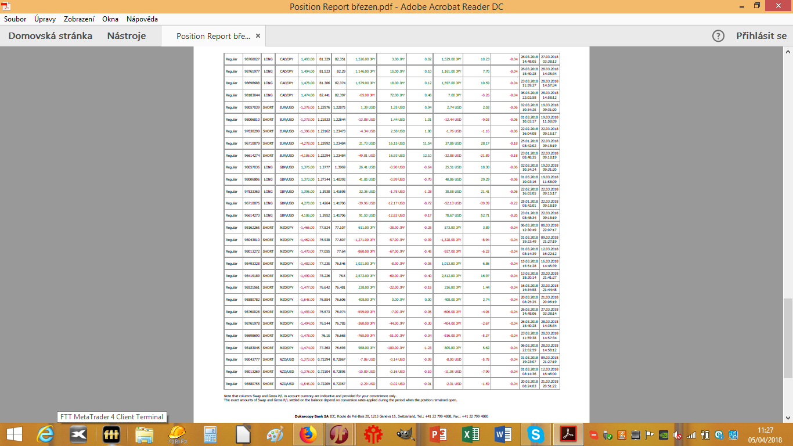The image size is (793, 446).
Task: Open the Zobrazení menu
Action: coord(78,19)
